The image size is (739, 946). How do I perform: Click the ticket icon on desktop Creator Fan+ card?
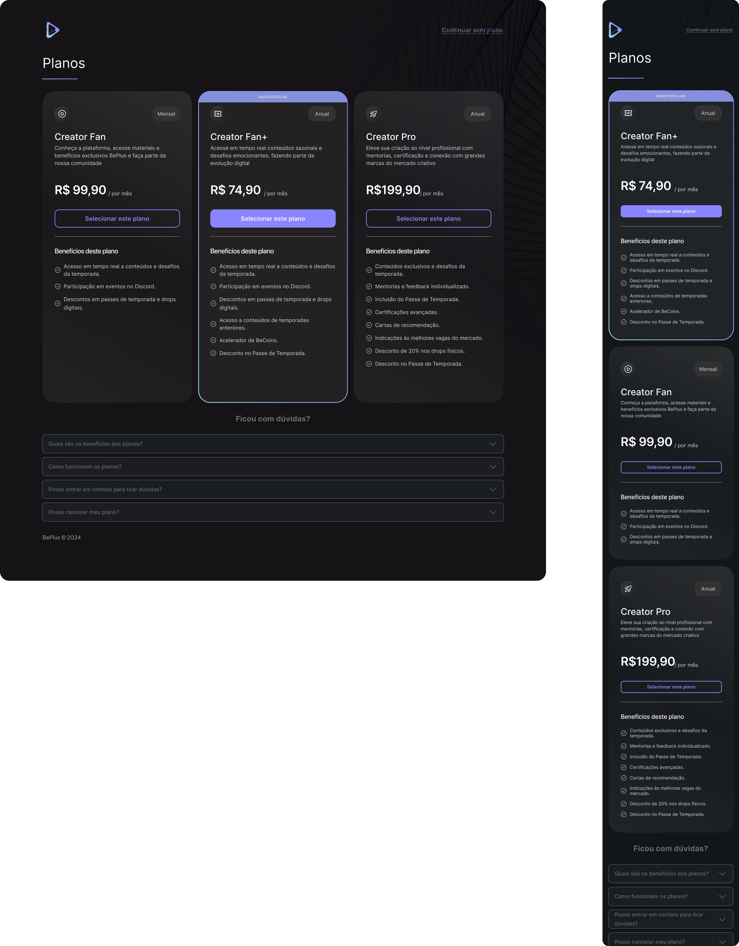[218, 114]
